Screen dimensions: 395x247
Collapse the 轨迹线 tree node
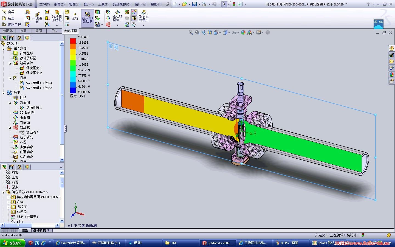[x=10, y=127]
